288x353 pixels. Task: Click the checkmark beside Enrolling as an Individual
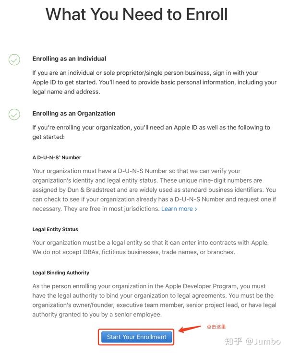point(14,60)
